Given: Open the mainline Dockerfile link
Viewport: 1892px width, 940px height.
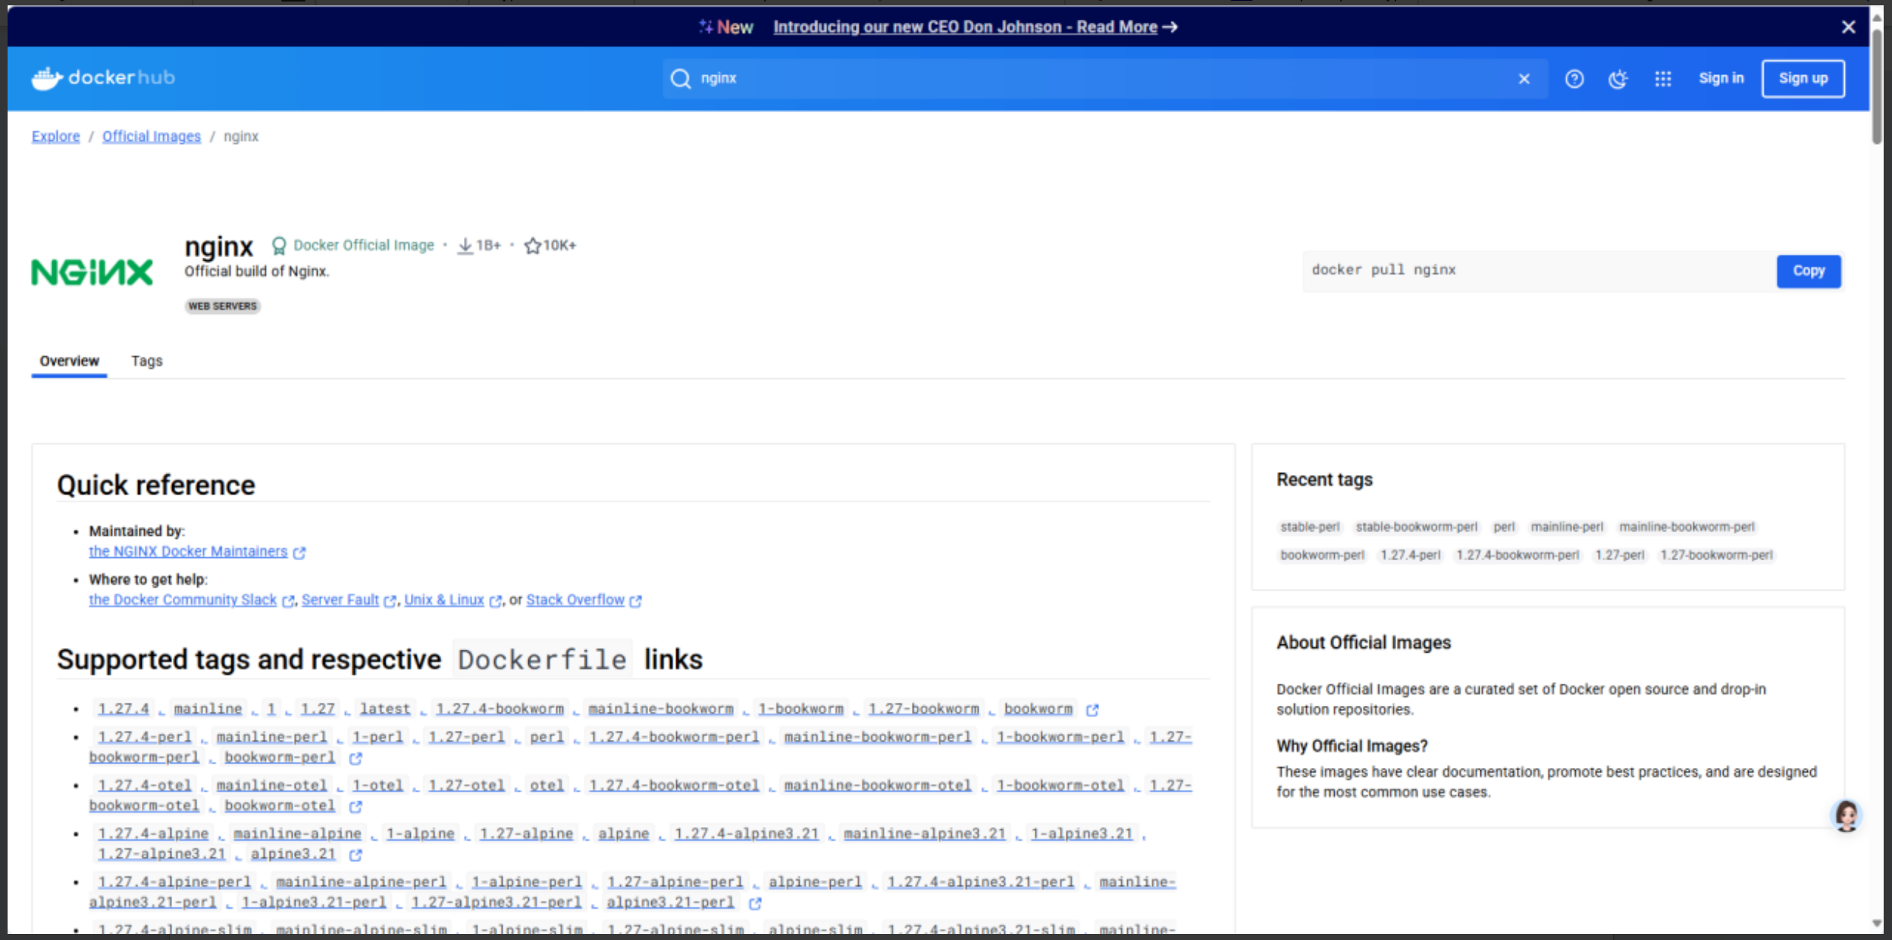Looking at the screenshot, I should coord(208,709).
